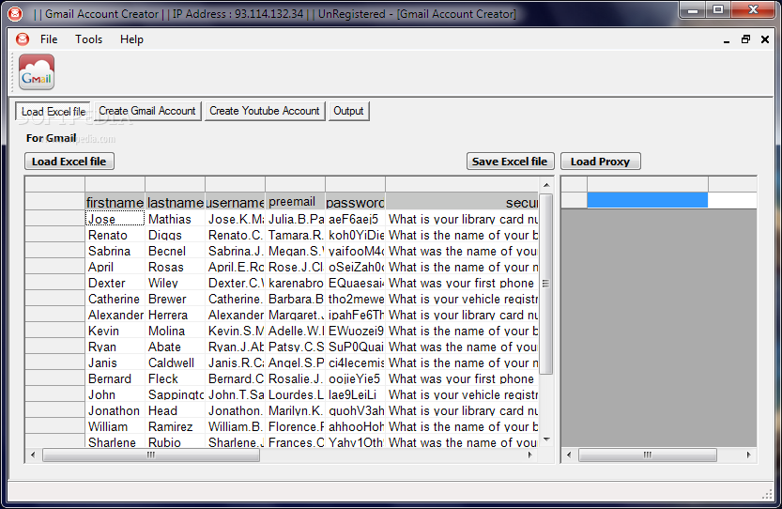This screenshot has width=782, height=509.
Task: Select the cell containing Abate
Action: tap(175, 347)
